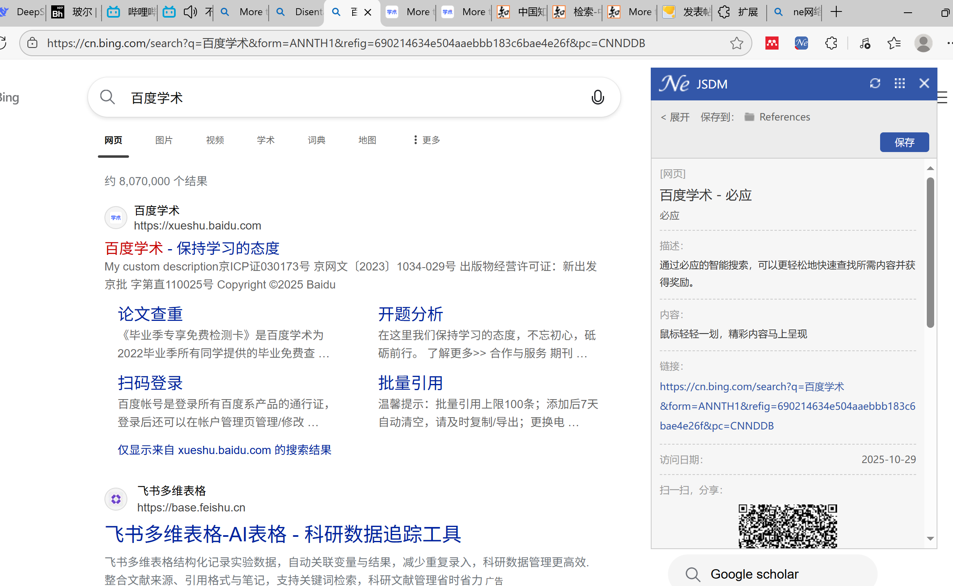Viewport: 953px width, 586px height.
Task: Switch to the 学术 search tab
Action: point(265,140)
